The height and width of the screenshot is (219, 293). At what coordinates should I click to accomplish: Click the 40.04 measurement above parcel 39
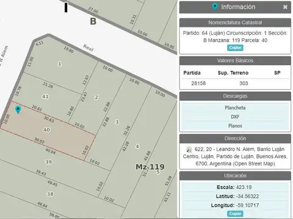50,151
